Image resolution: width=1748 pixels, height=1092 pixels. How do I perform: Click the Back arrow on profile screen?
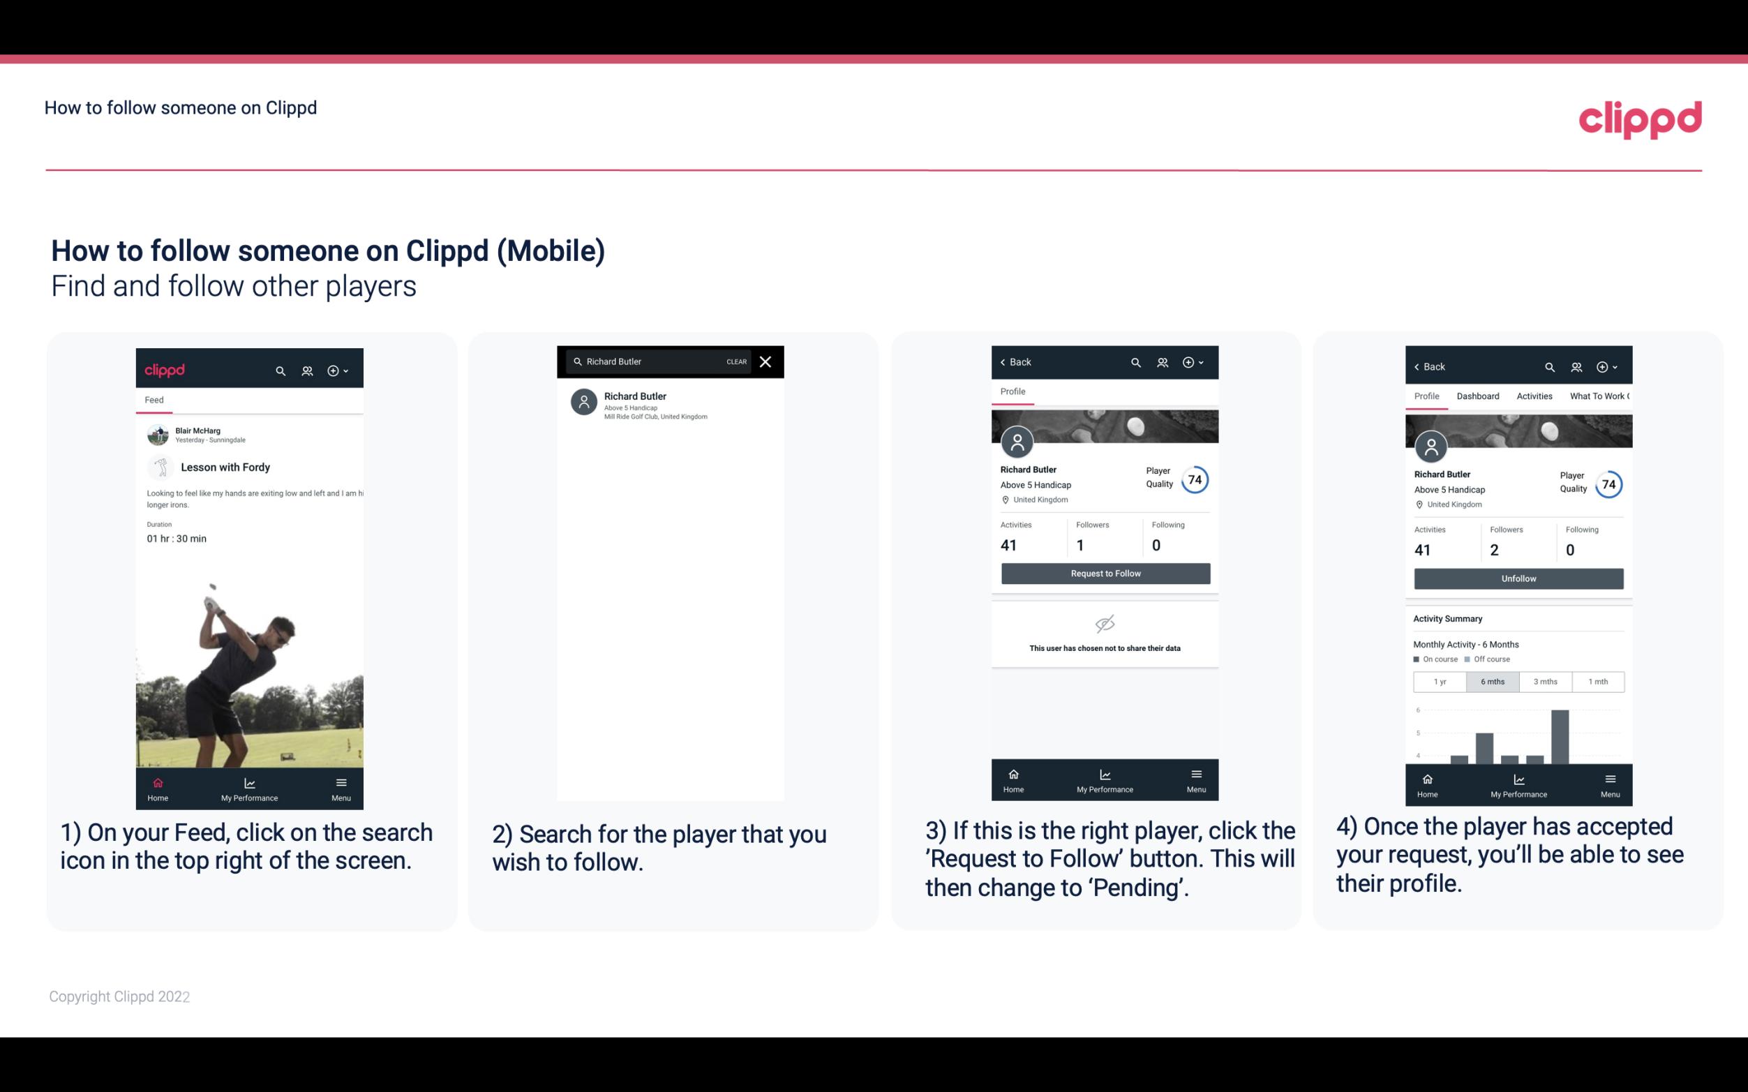(x=1006, y=362)
